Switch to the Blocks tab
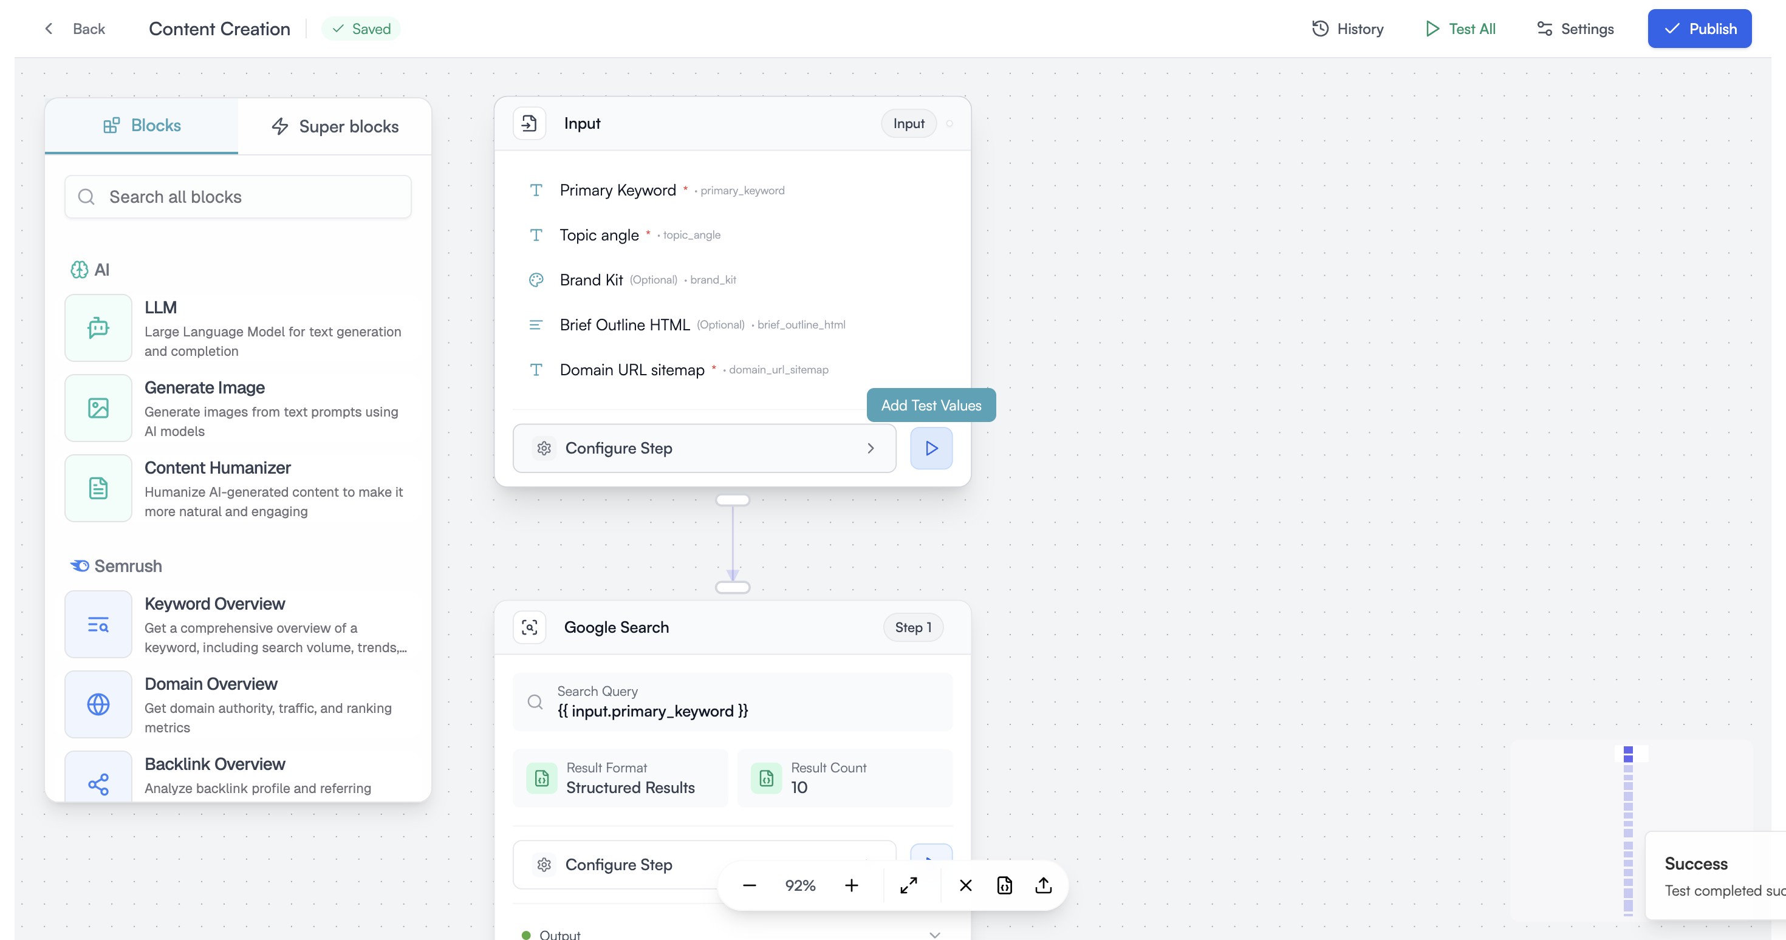The width and height of the screenshot is (1786, 940). coord(142,126)
